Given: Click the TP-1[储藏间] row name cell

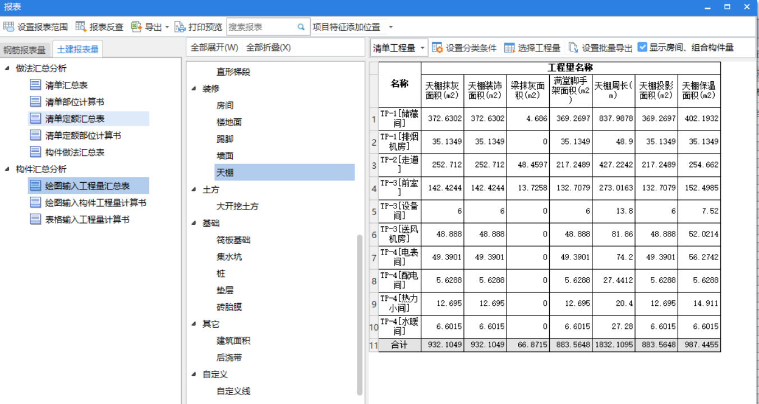Looking at the screenshot, I should coord(399,119).
